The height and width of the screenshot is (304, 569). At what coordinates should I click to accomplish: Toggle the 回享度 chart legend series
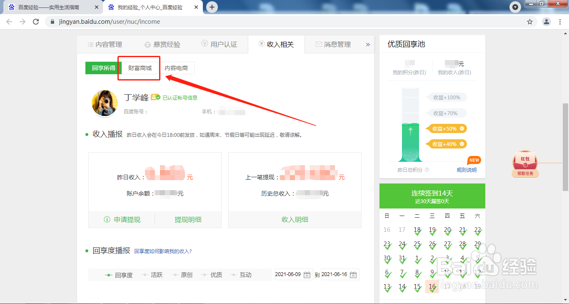click(x=119, y=275)
